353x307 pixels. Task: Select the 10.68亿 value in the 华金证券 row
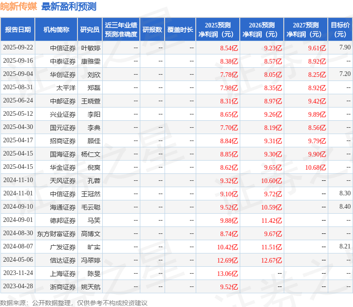coord(315,167)
